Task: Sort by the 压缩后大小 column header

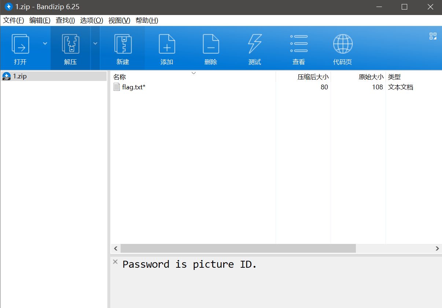Action: click(313, 77)
